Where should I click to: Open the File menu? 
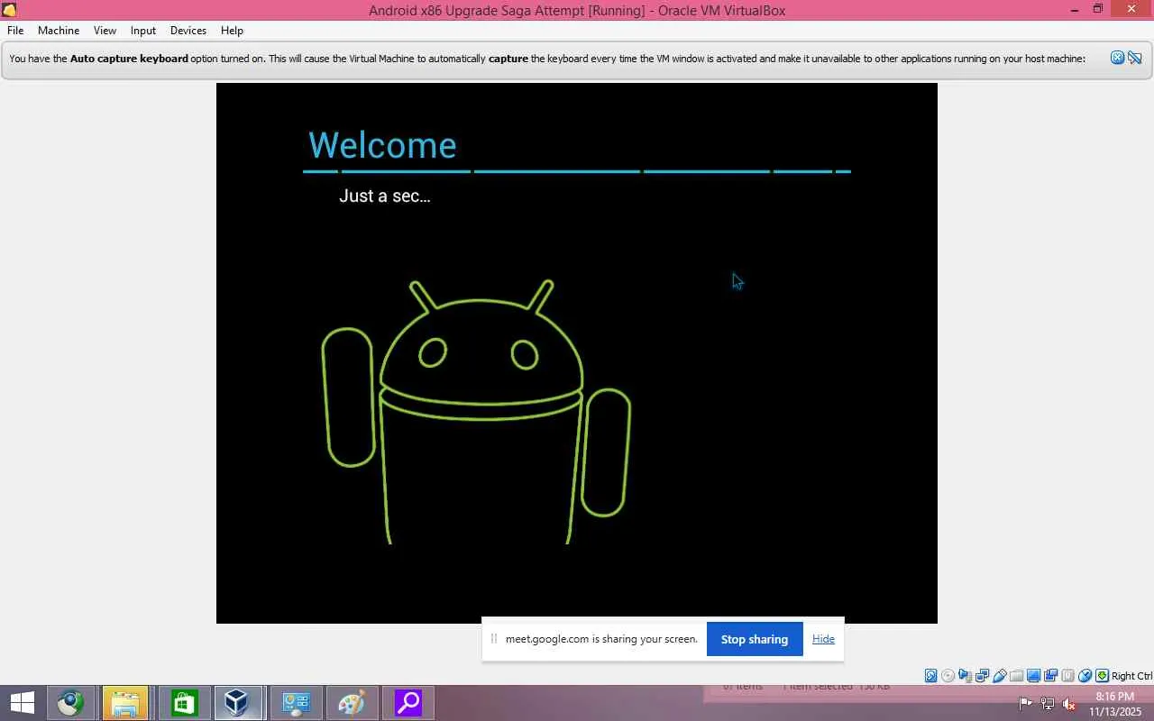click(15, 31)
